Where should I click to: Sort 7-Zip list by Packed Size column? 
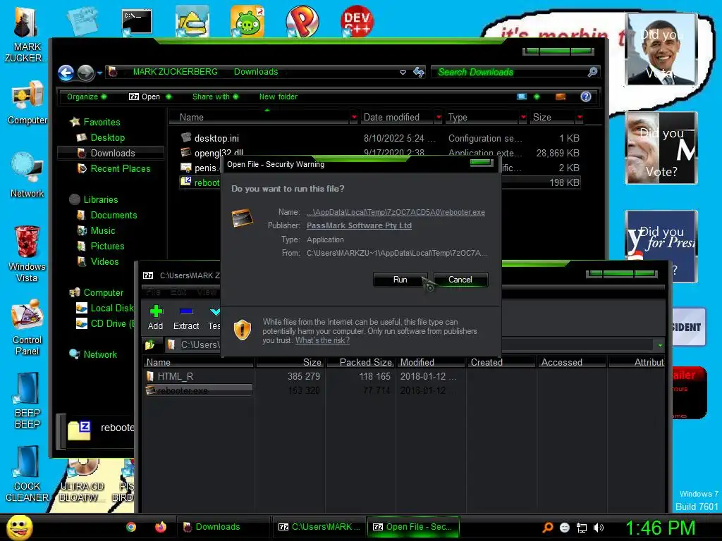click(x=361, y=363)
